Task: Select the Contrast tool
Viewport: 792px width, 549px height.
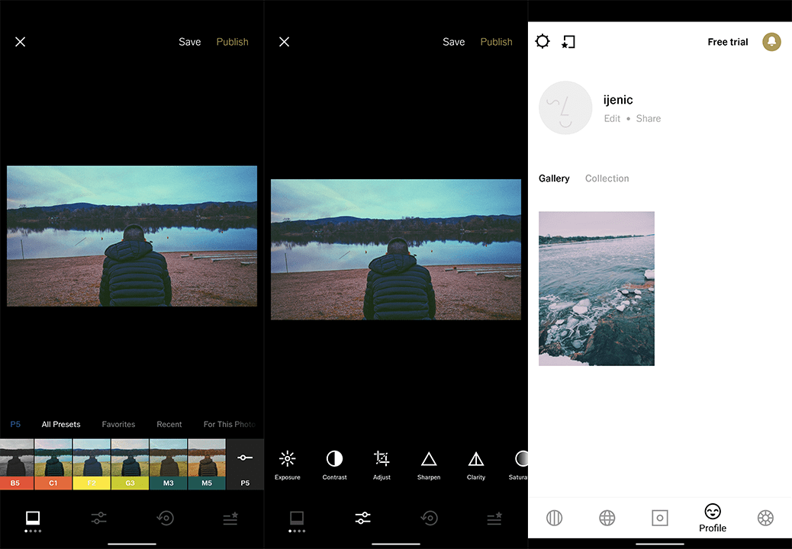Action: (334, 464)
